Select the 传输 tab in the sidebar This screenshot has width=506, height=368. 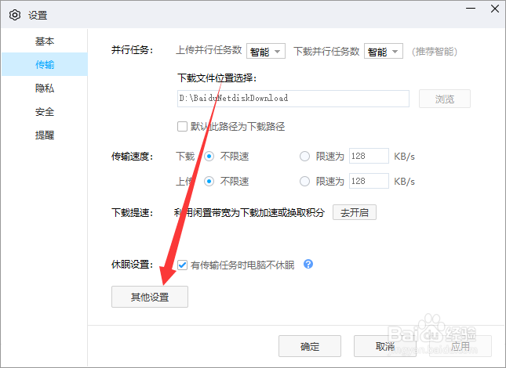45,64
